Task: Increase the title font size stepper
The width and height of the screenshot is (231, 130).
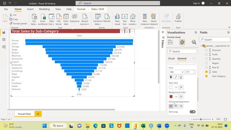Action: tap(194, 71)
